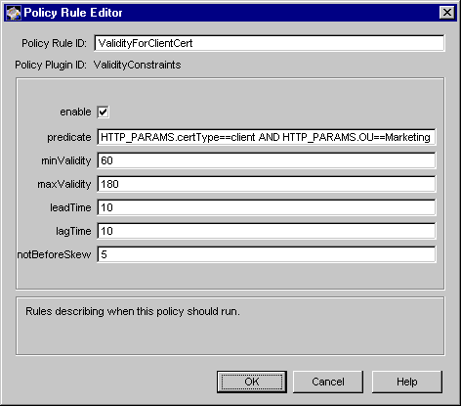Click the Policy Rule ID input field
The height and width of the screenshot is (406, 461).
270,43
